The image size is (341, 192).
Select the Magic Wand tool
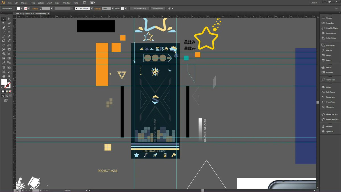tap(4, 23)
